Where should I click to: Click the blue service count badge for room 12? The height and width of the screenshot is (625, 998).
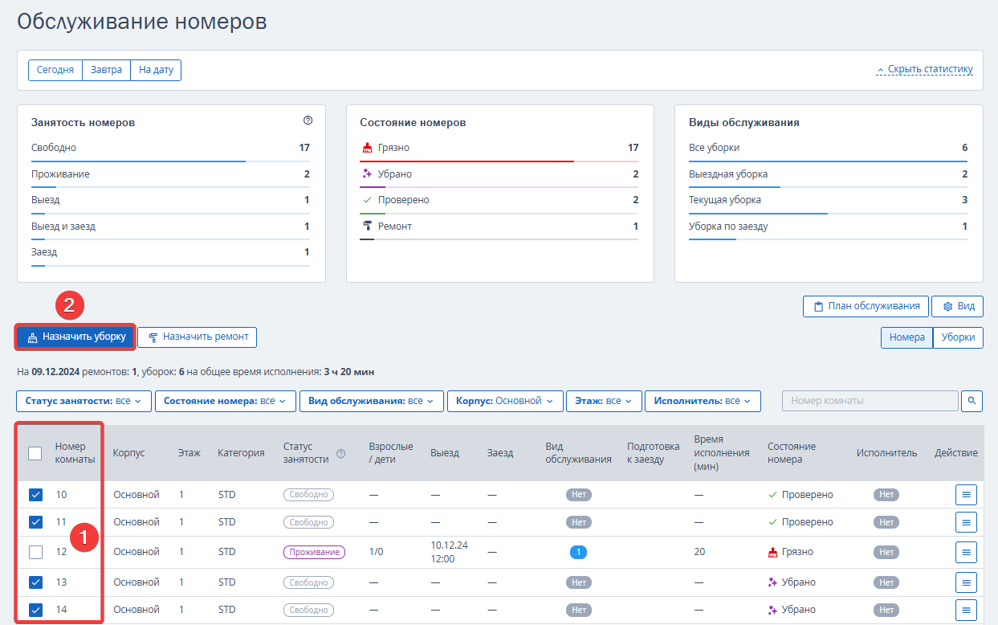click(578, 552)
